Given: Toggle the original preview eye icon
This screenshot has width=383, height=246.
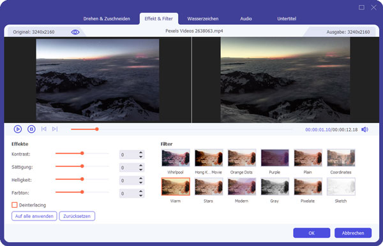Looking at the screenshot, I should tap(75, 32).
